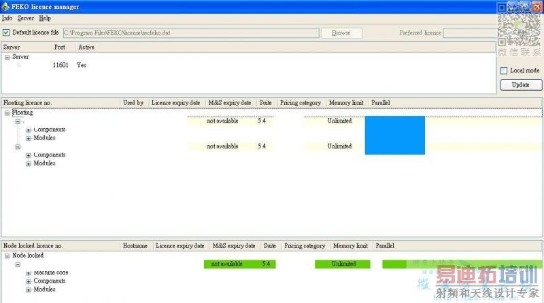Viewport: 544px width, 303px height.
Task: Open the Server menu
Action: [x=26, y=18]
